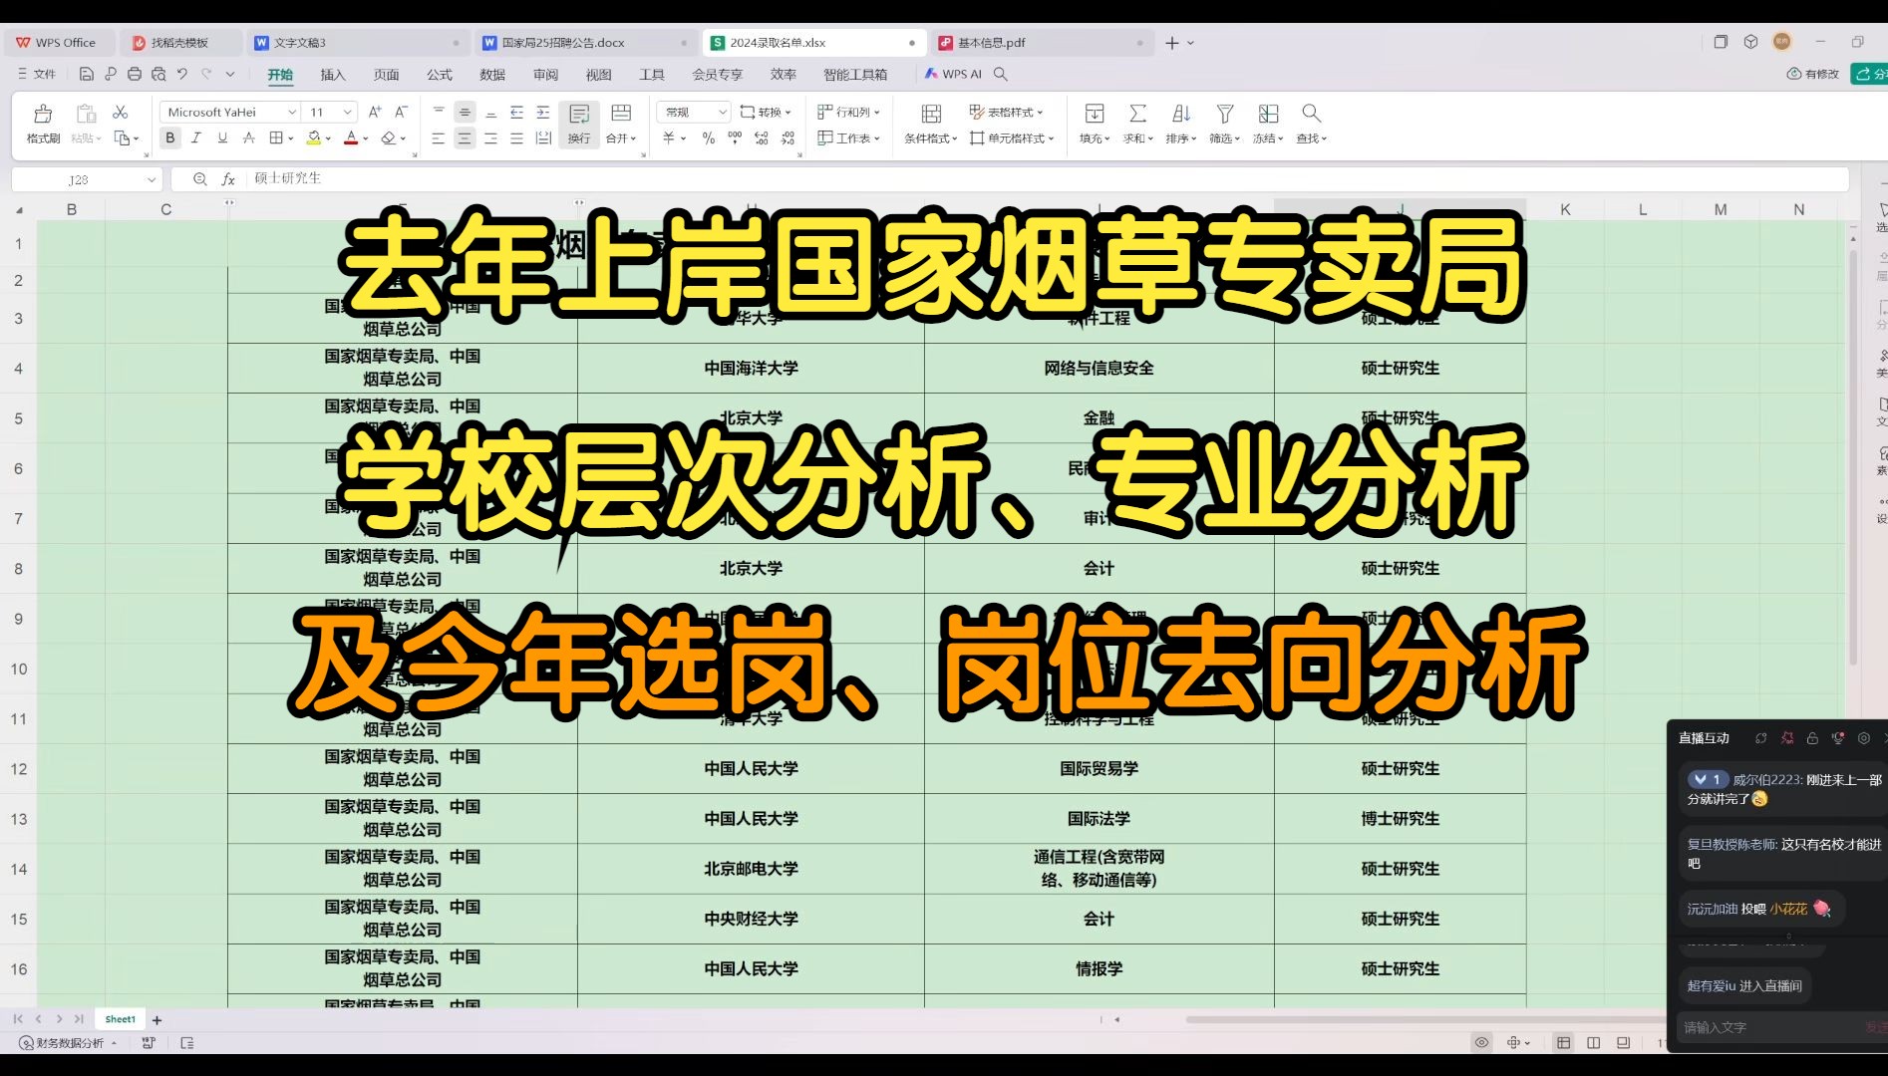Open the font size 11 dropdown
The height and width of the screenshot is (1076, 1888).
347,113
